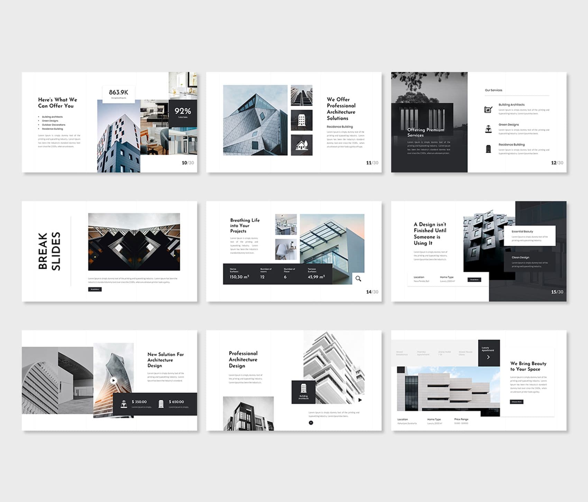Click the Residence Building tower icon
Screen dimensions: 588x502
(488, 149)
